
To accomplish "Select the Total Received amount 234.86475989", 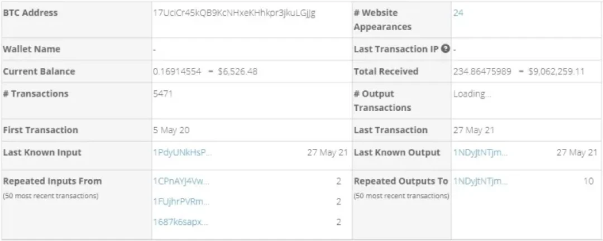I will coord(486,71).
